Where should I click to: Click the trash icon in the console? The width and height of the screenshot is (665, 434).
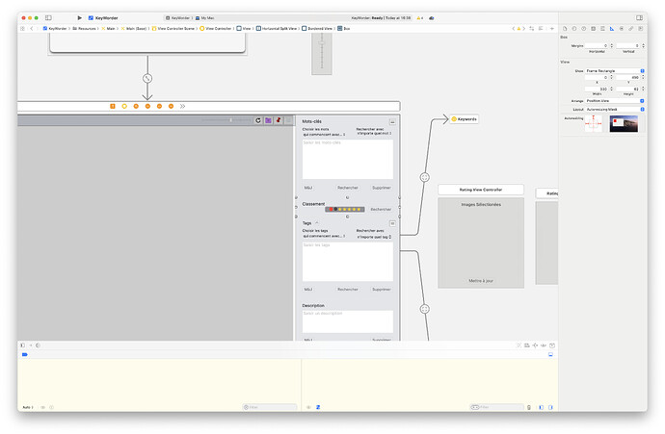point(529,407)
